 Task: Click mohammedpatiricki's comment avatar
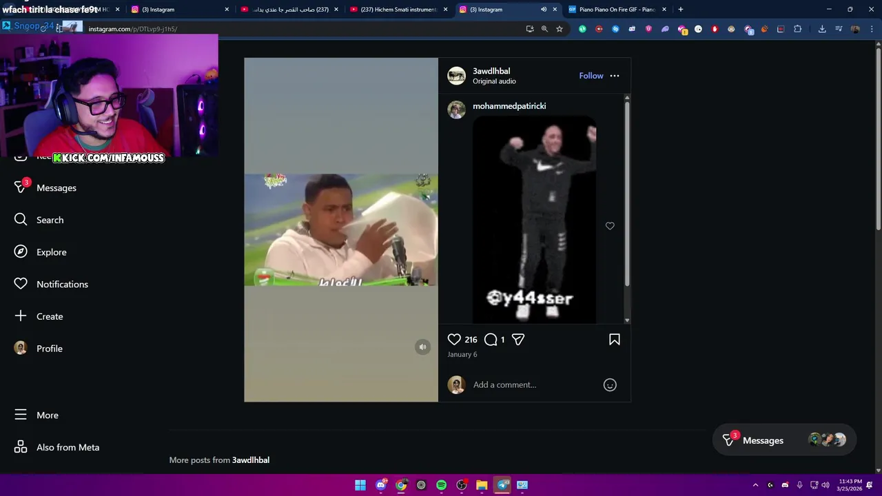(x=457, y=110)
